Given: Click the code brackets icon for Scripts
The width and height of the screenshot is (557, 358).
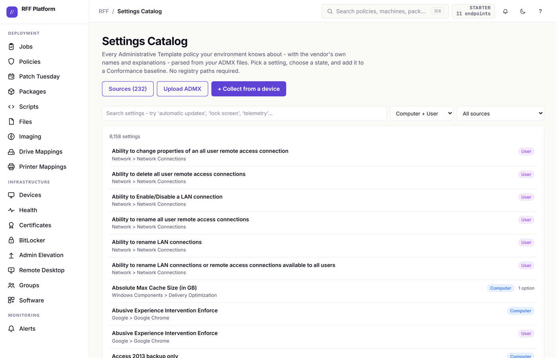Looking at the screenshot, I should click(11, 107).
